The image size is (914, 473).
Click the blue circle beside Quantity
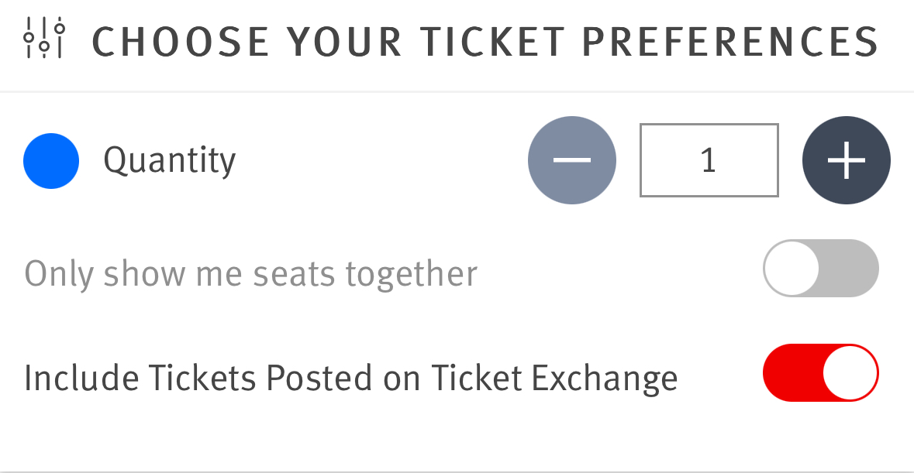51,161
